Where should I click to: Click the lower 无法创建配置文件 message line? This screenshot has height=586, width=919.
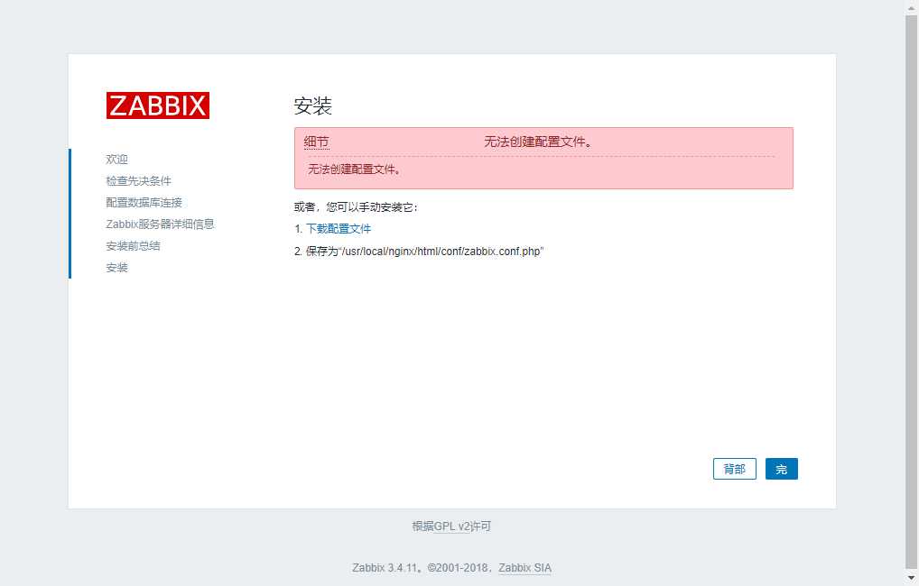[355, 169]
